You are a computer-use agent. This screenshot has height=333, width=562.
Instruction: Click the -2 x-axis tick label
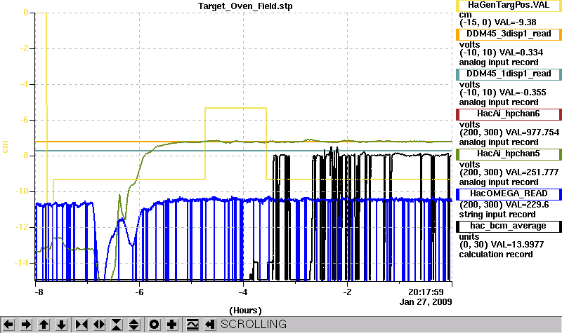point(347,292)
